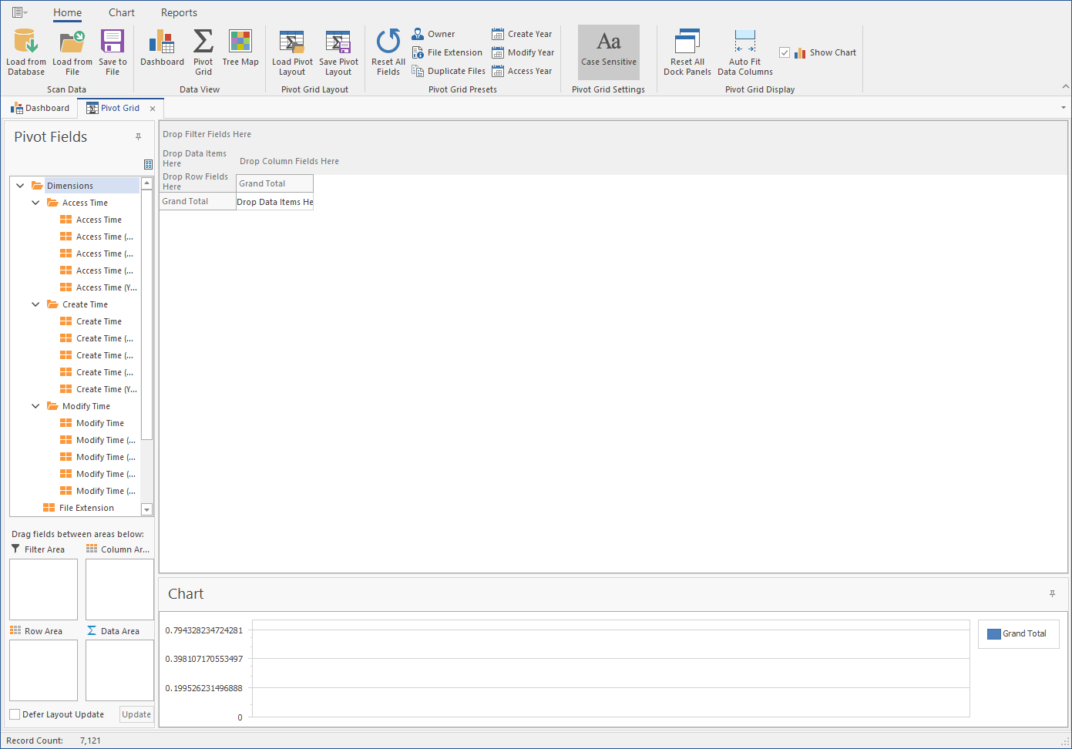
Task: Close the Pivot Grid document tab
Action: point(153,109)
